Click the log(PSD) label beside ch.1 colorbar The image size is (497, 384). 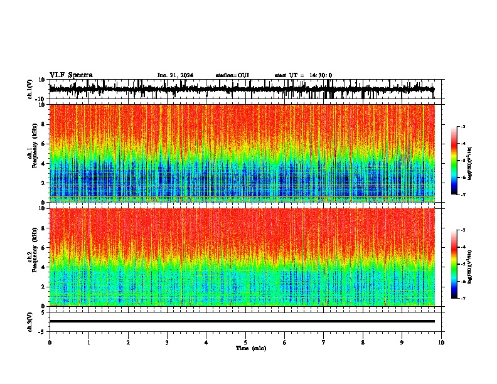[x=470, y=164]
